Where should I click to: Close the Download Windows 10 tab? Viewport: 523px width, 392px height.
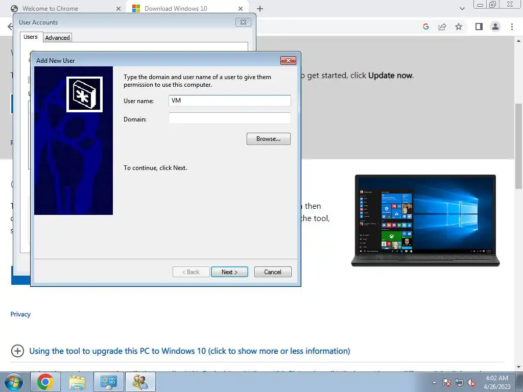point(241,9)
